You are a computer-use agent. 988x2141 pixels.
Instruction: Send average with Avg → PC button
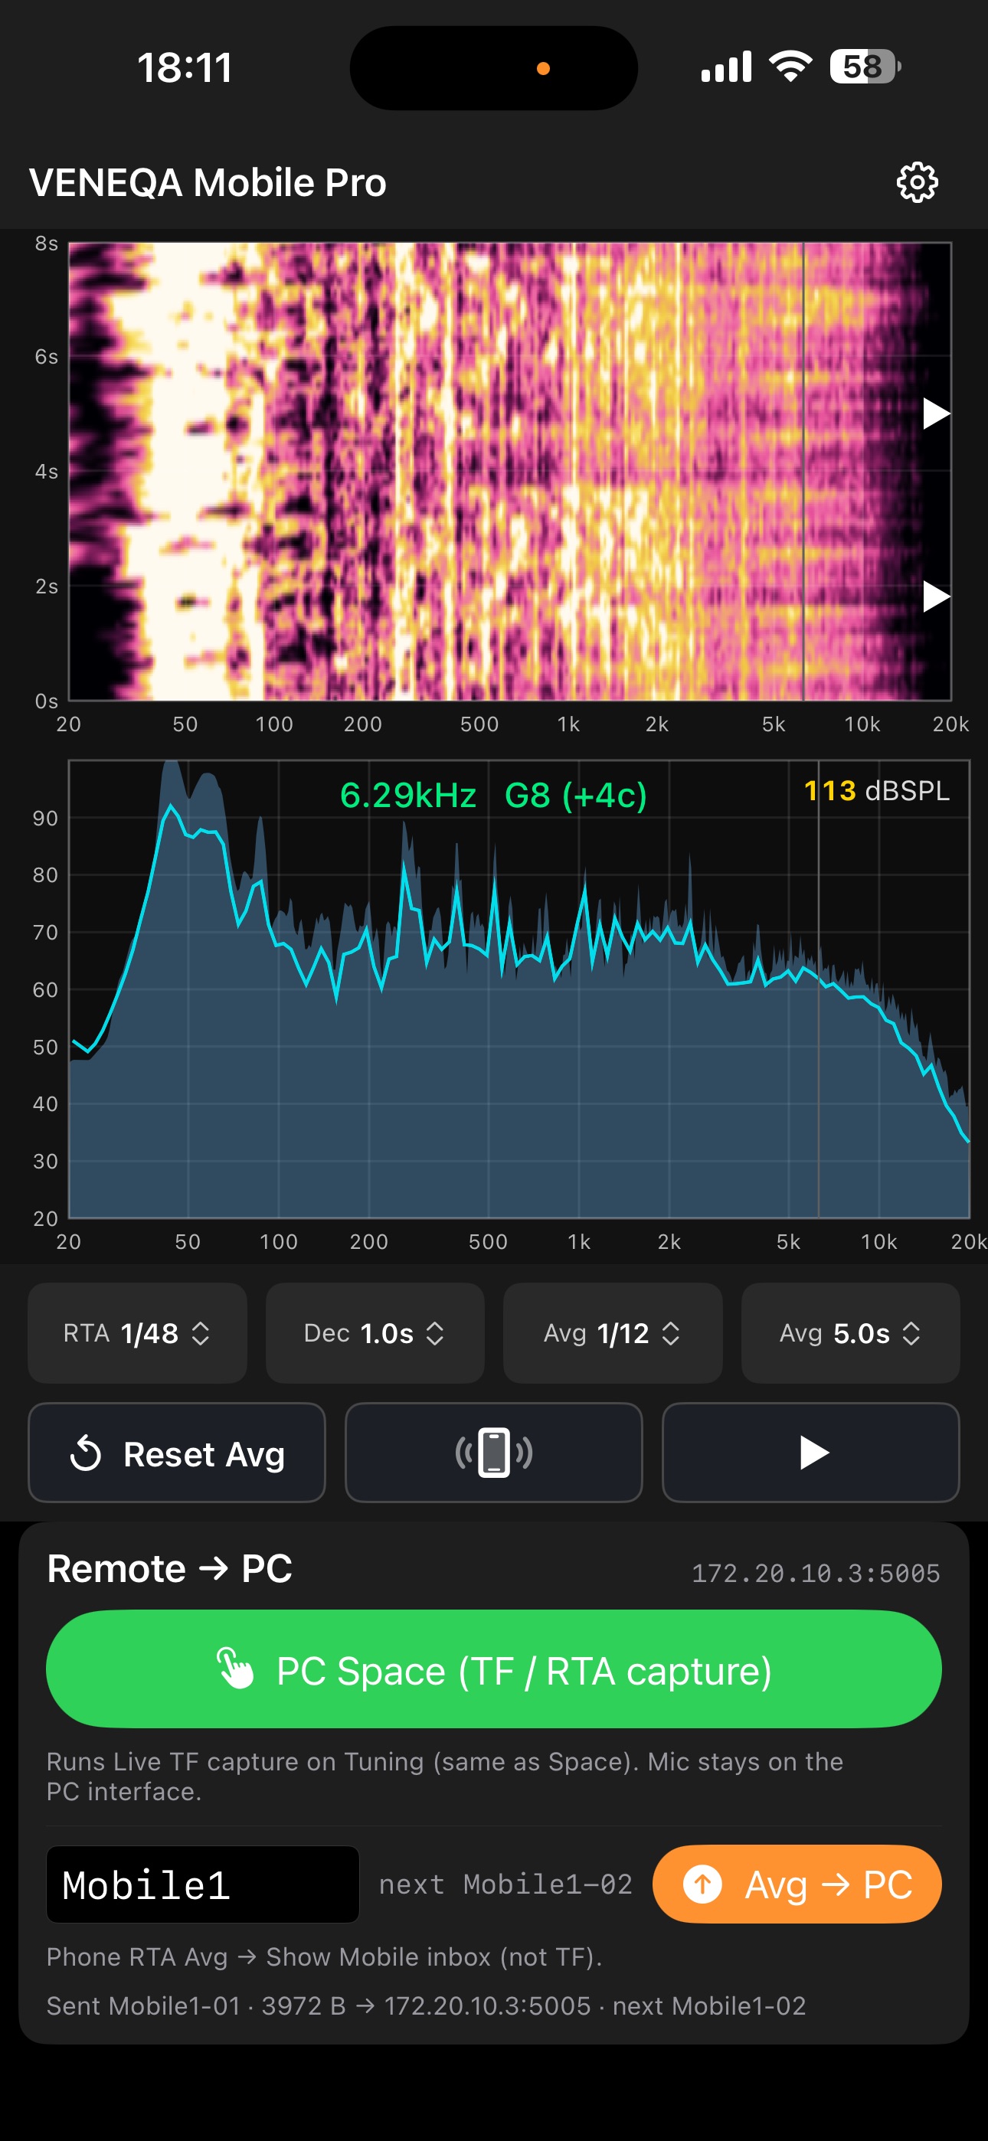pyautogui.click(x=797, y=1884)
